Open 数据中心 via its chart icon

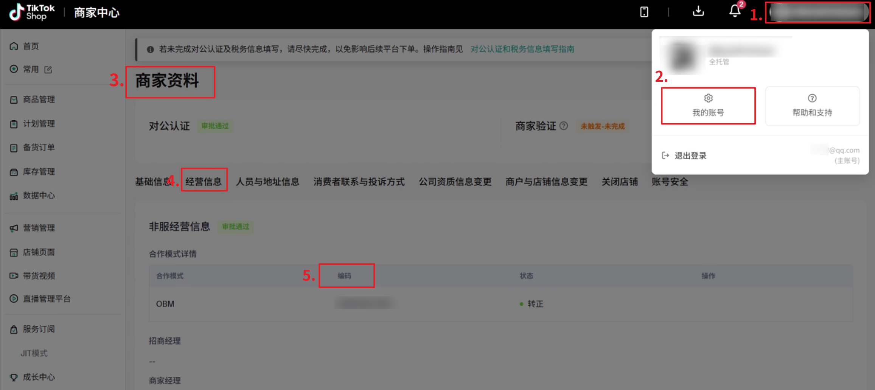point(14,196)
